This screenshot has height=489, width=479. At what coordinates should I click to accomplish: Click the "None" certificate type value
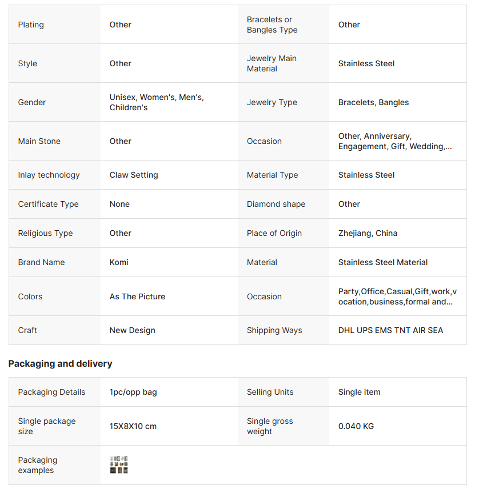click(119, 205)
